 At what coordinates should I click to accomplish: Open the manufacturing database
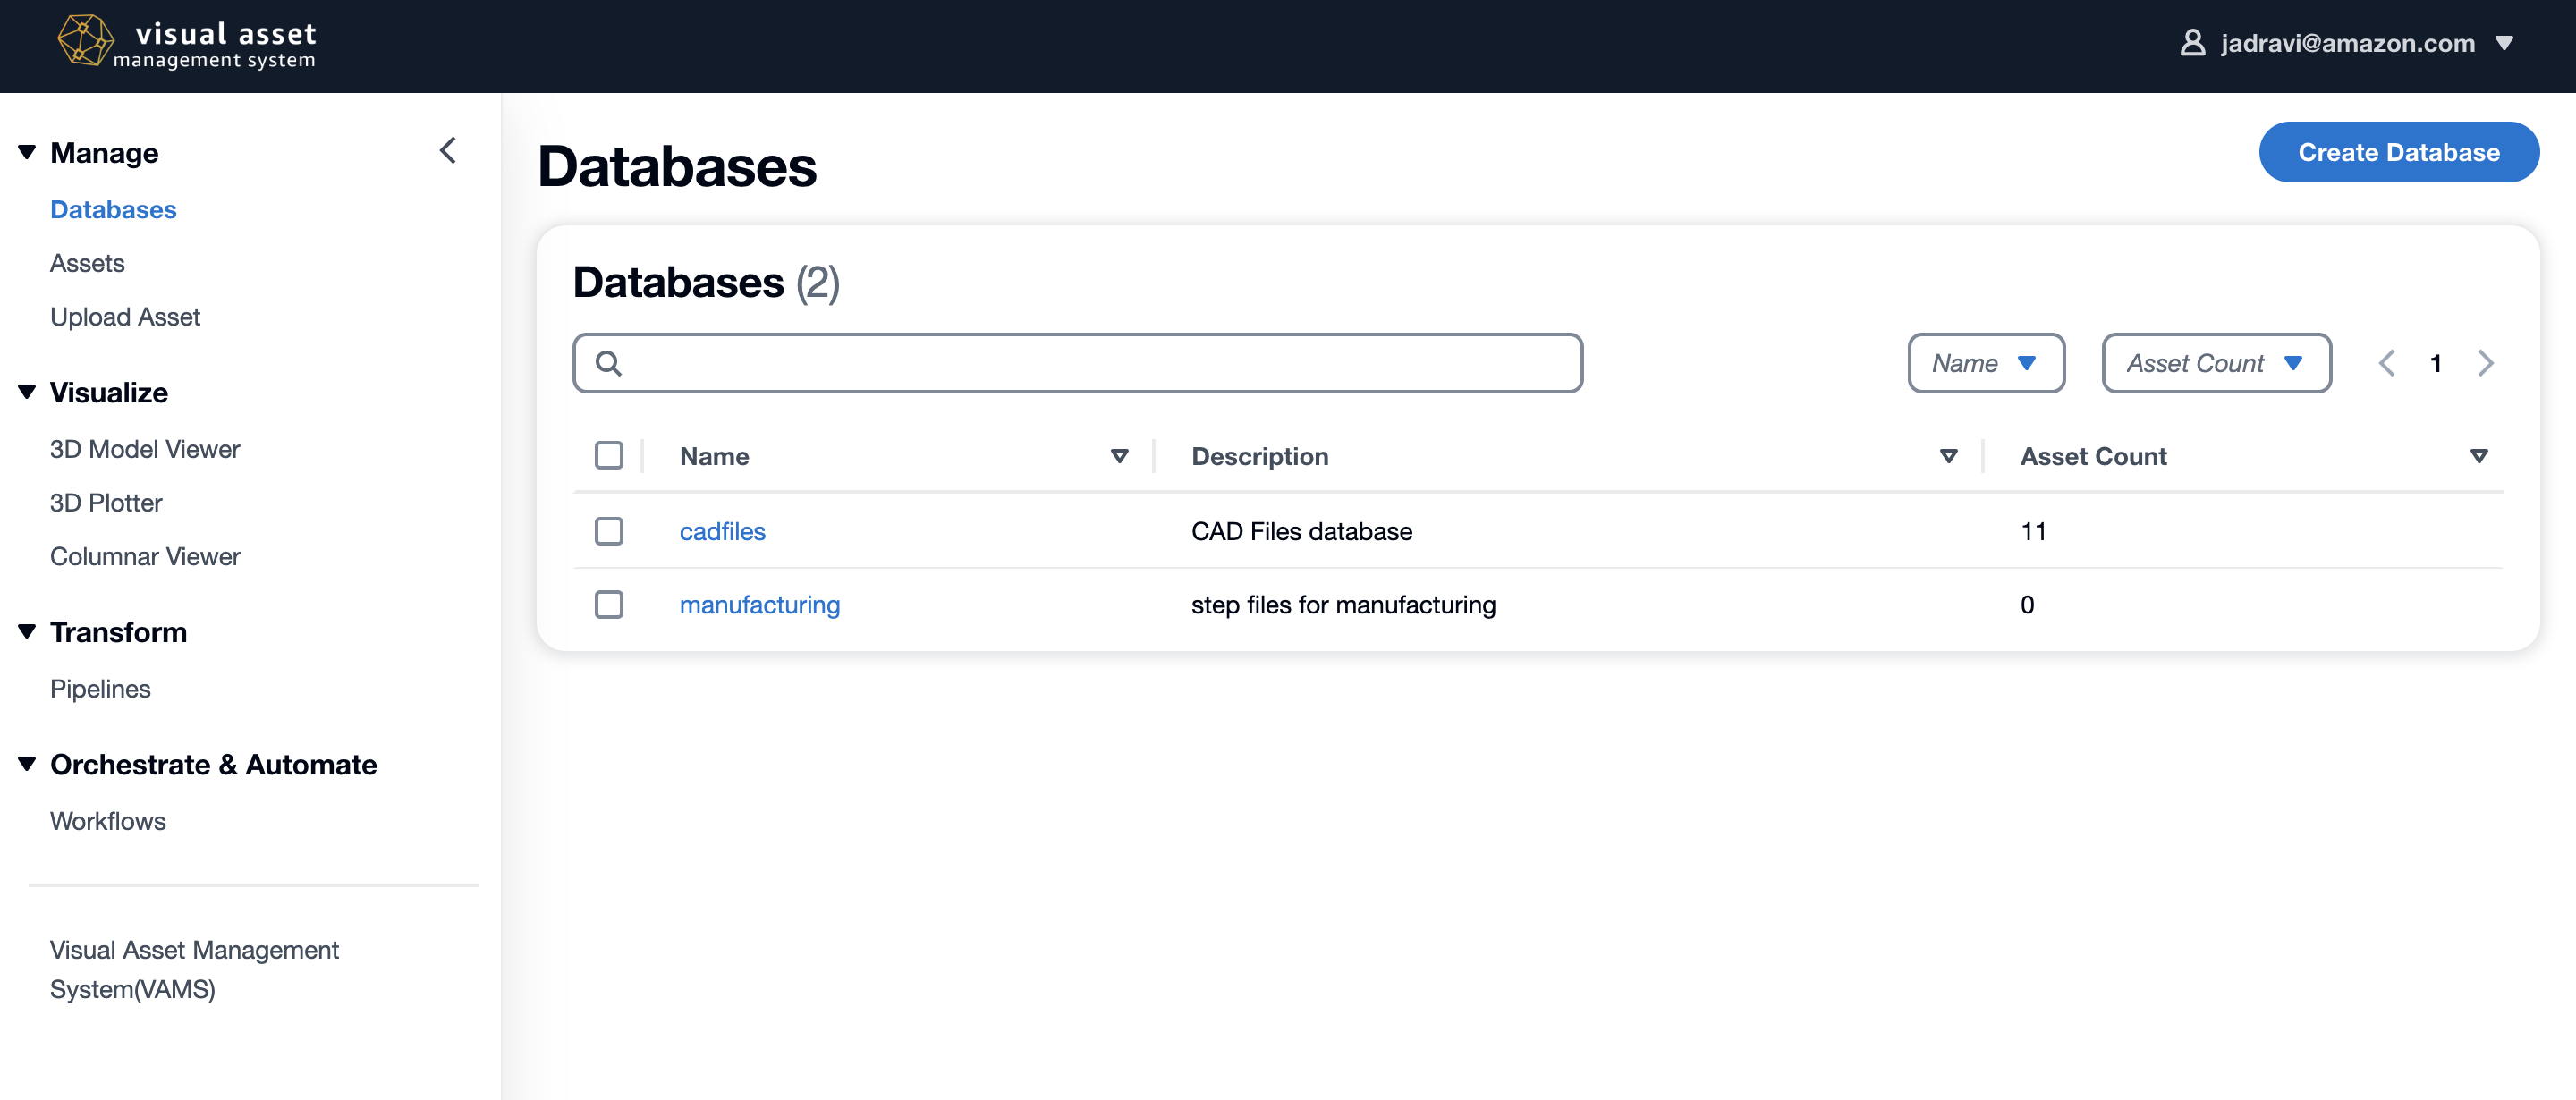pos(760,605)
